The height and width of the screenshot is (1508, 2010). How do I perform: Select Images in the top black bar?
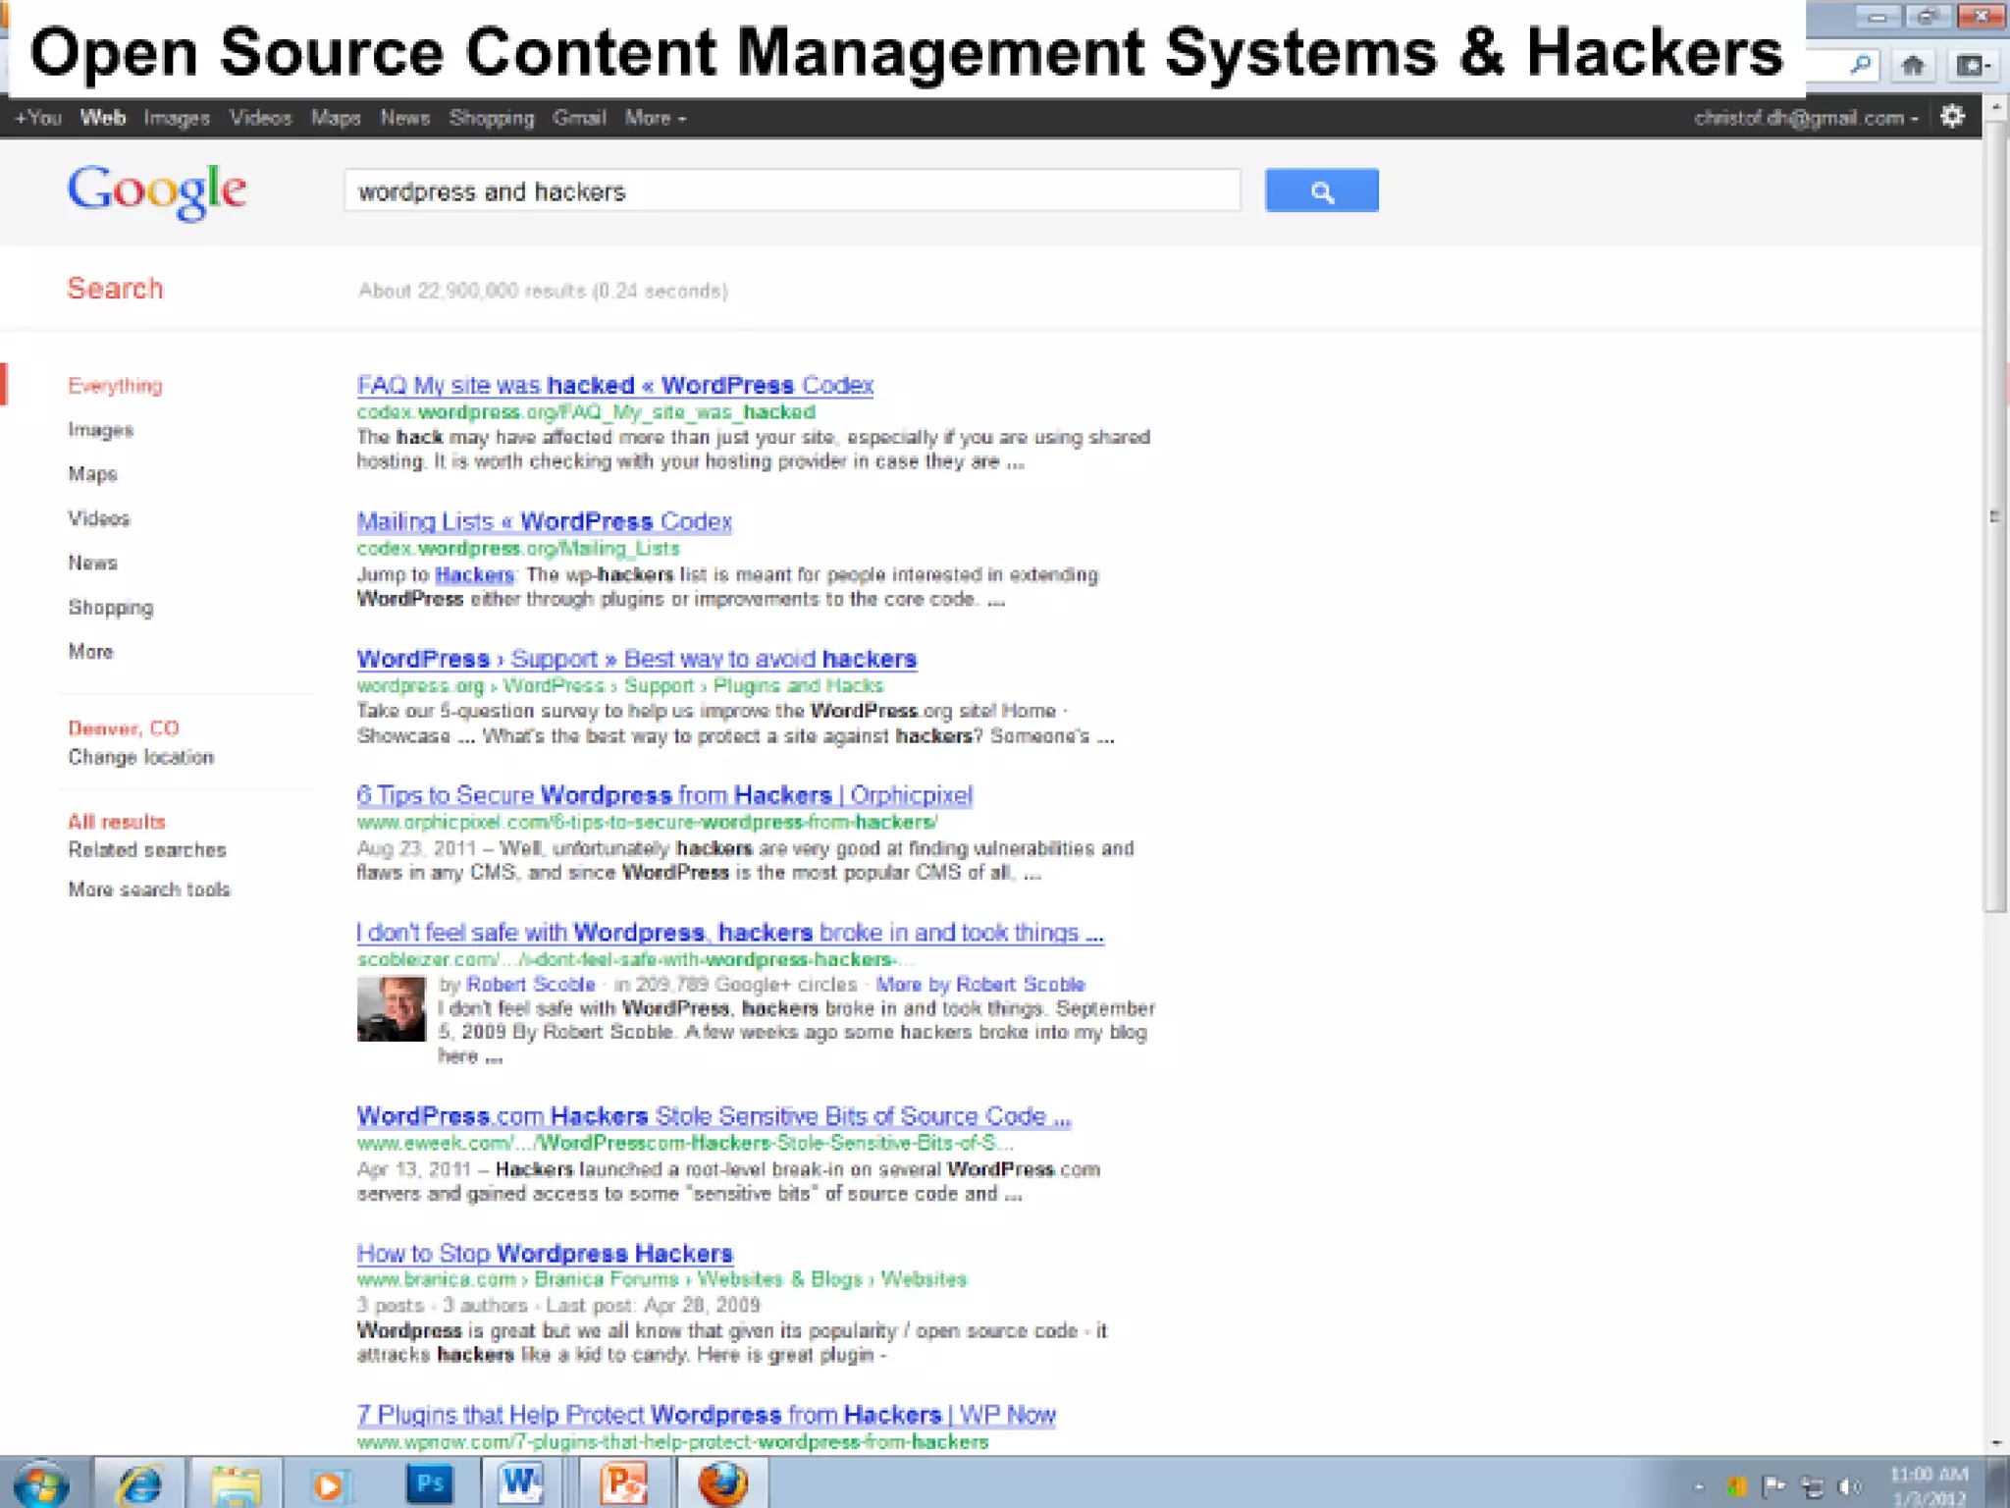tap(177, 118)
